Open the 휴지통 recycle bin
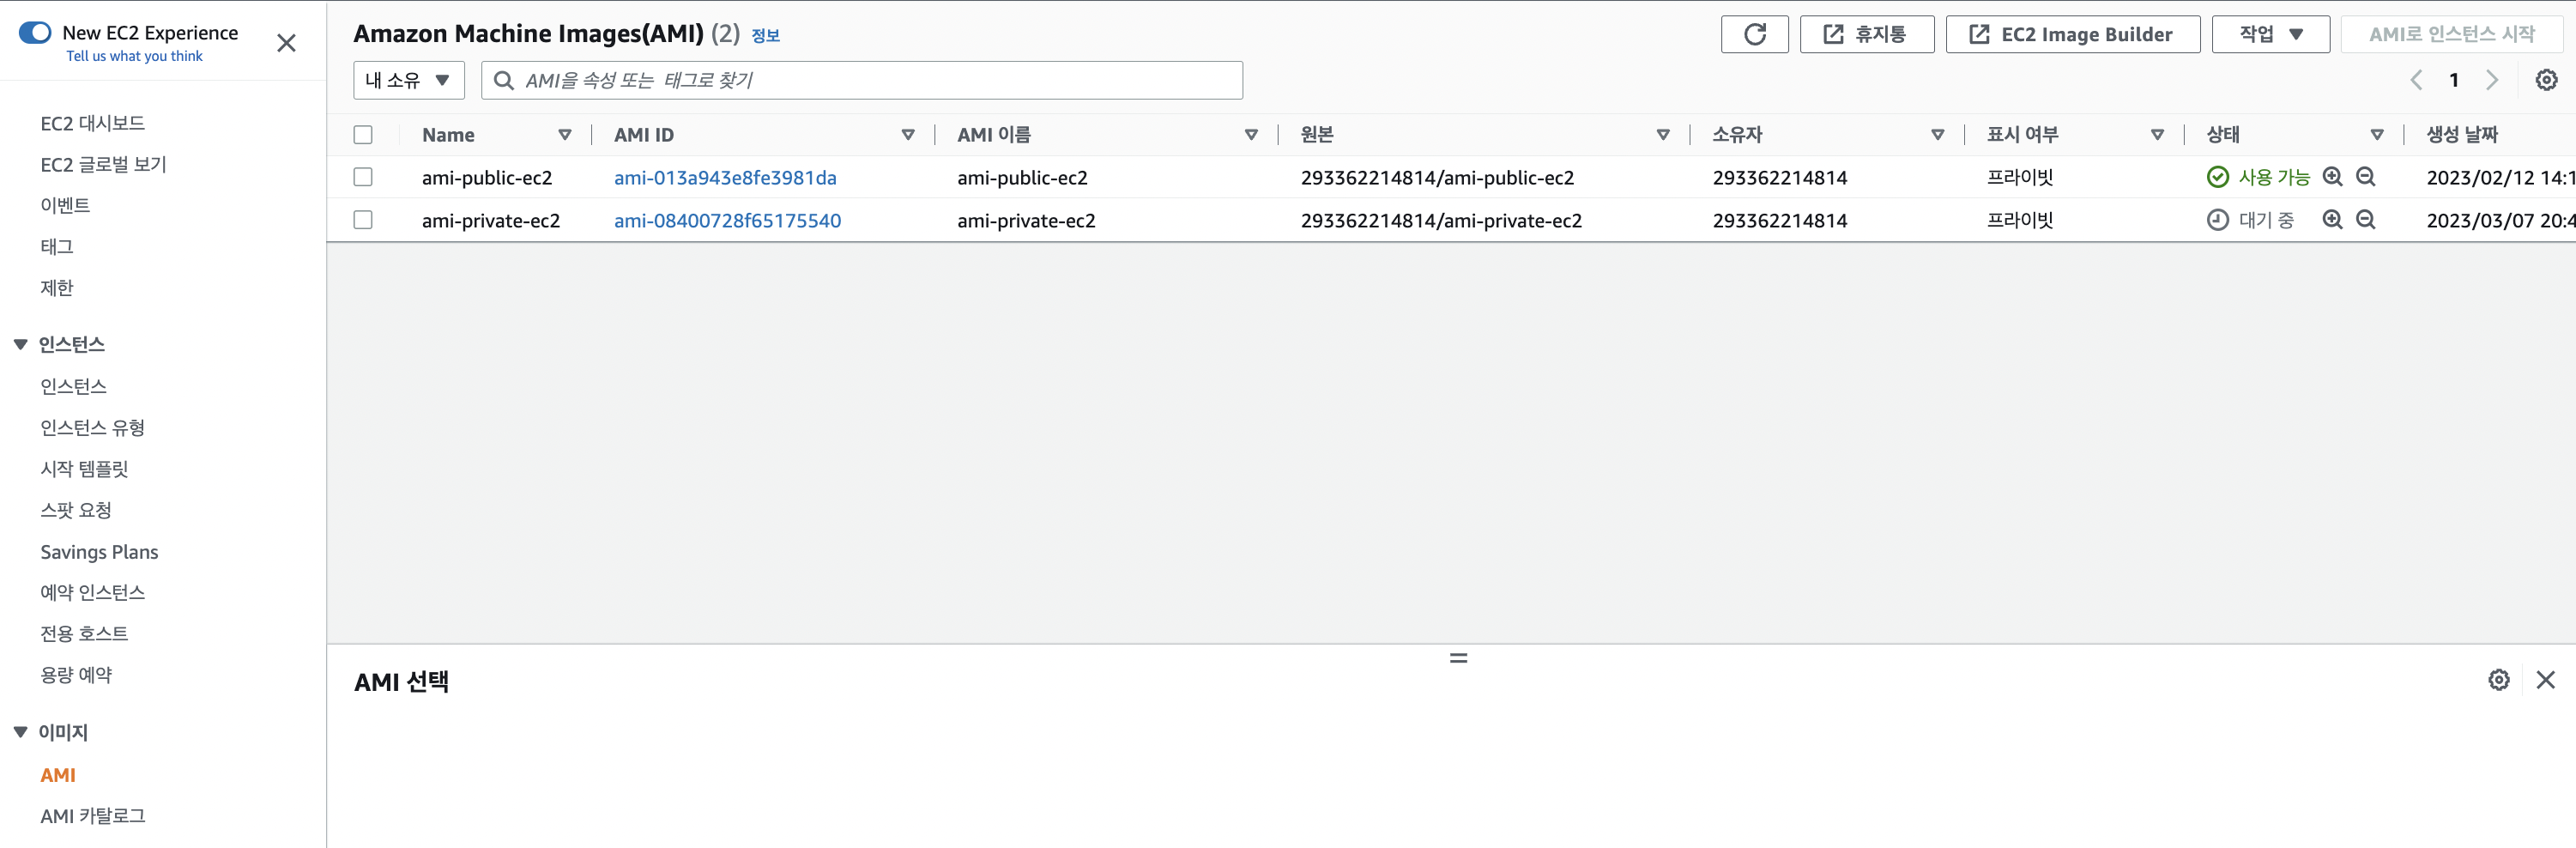Viewport: 2576px width, 848px height. pyautogui.click(x=1866, y=34)
